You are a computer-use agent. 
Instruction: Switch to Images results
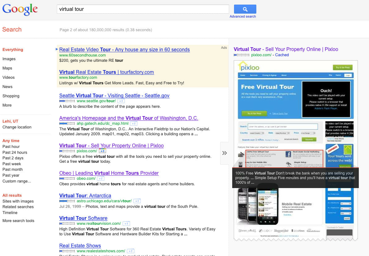coord(9,59)
